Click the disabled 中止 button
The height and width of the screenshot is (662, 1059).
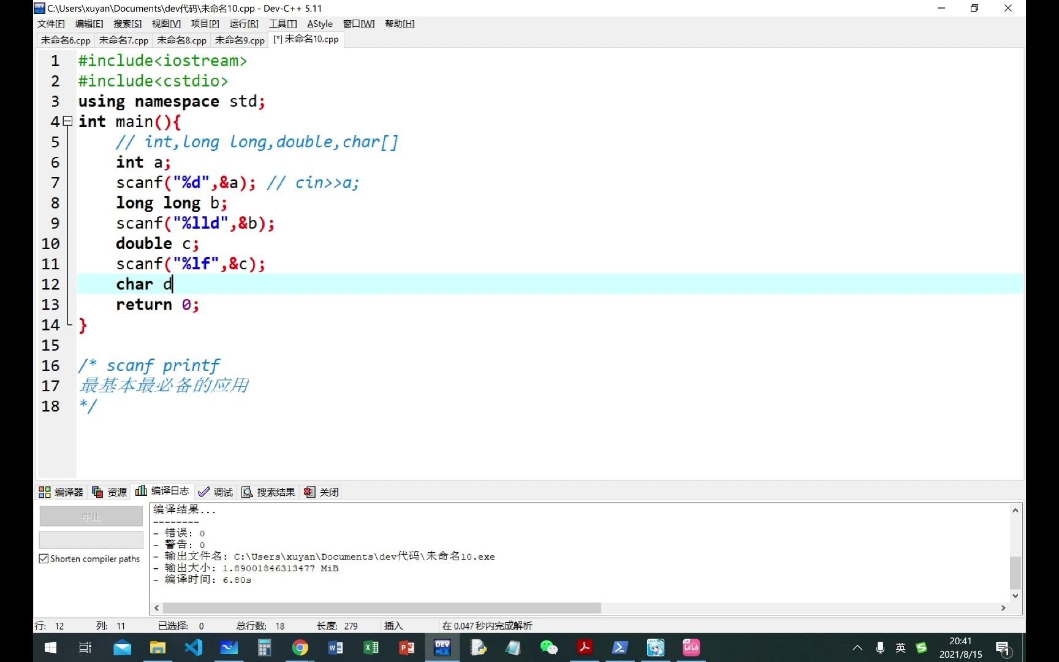pos(91,517)
